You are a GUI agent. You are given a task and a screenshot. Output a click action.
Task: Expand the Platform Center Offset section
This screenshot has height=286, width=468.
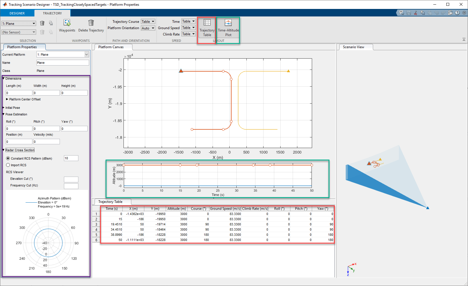[7, 99]
